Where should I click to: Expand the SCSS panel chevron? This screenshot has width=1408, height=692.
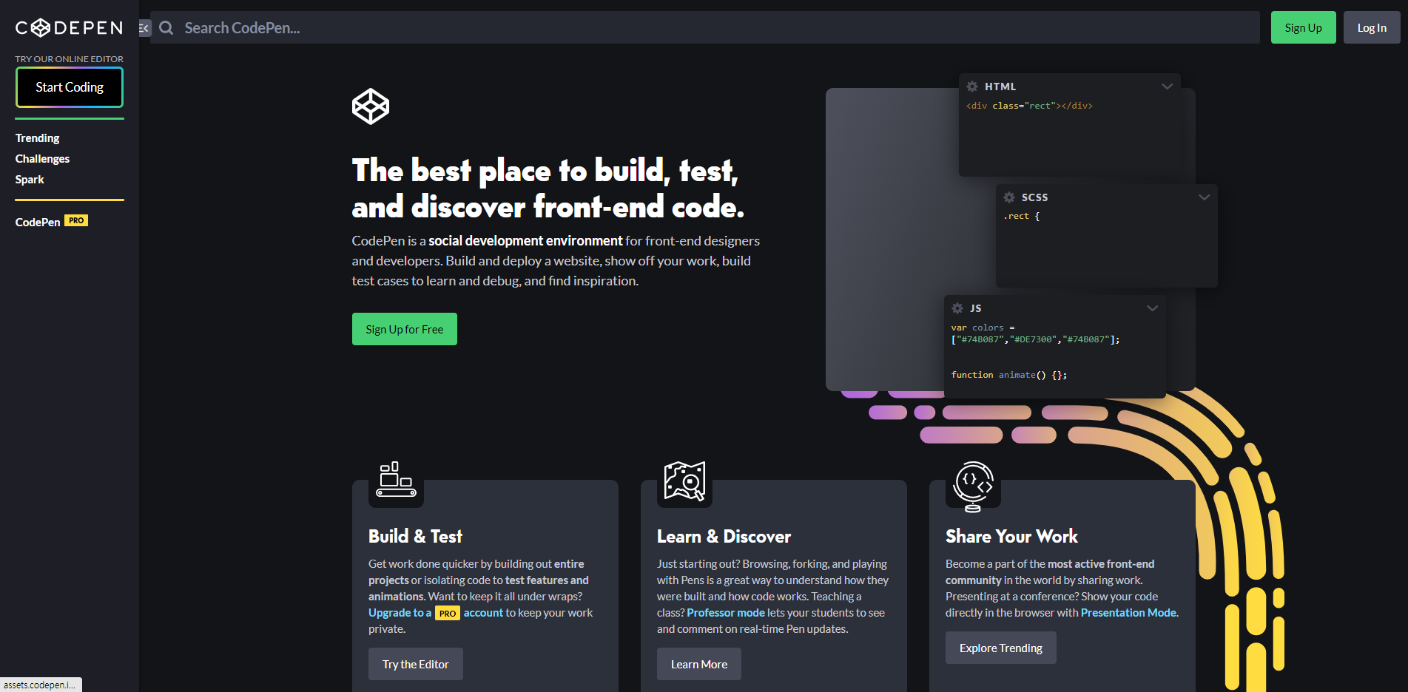point(1204,197)
